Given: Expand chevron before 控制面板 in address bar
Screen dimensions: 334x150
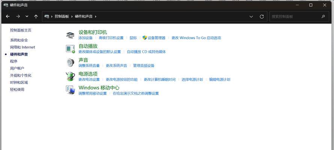Looking at the screenshot, I should 52,16.
